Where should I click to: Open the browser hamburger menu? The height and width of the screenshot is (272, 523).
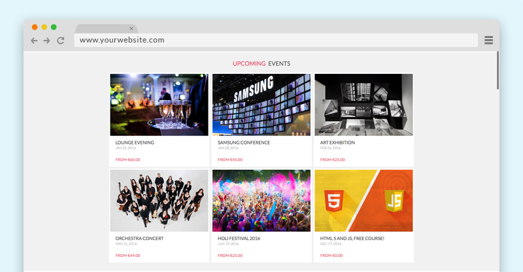tap(488, 41)
